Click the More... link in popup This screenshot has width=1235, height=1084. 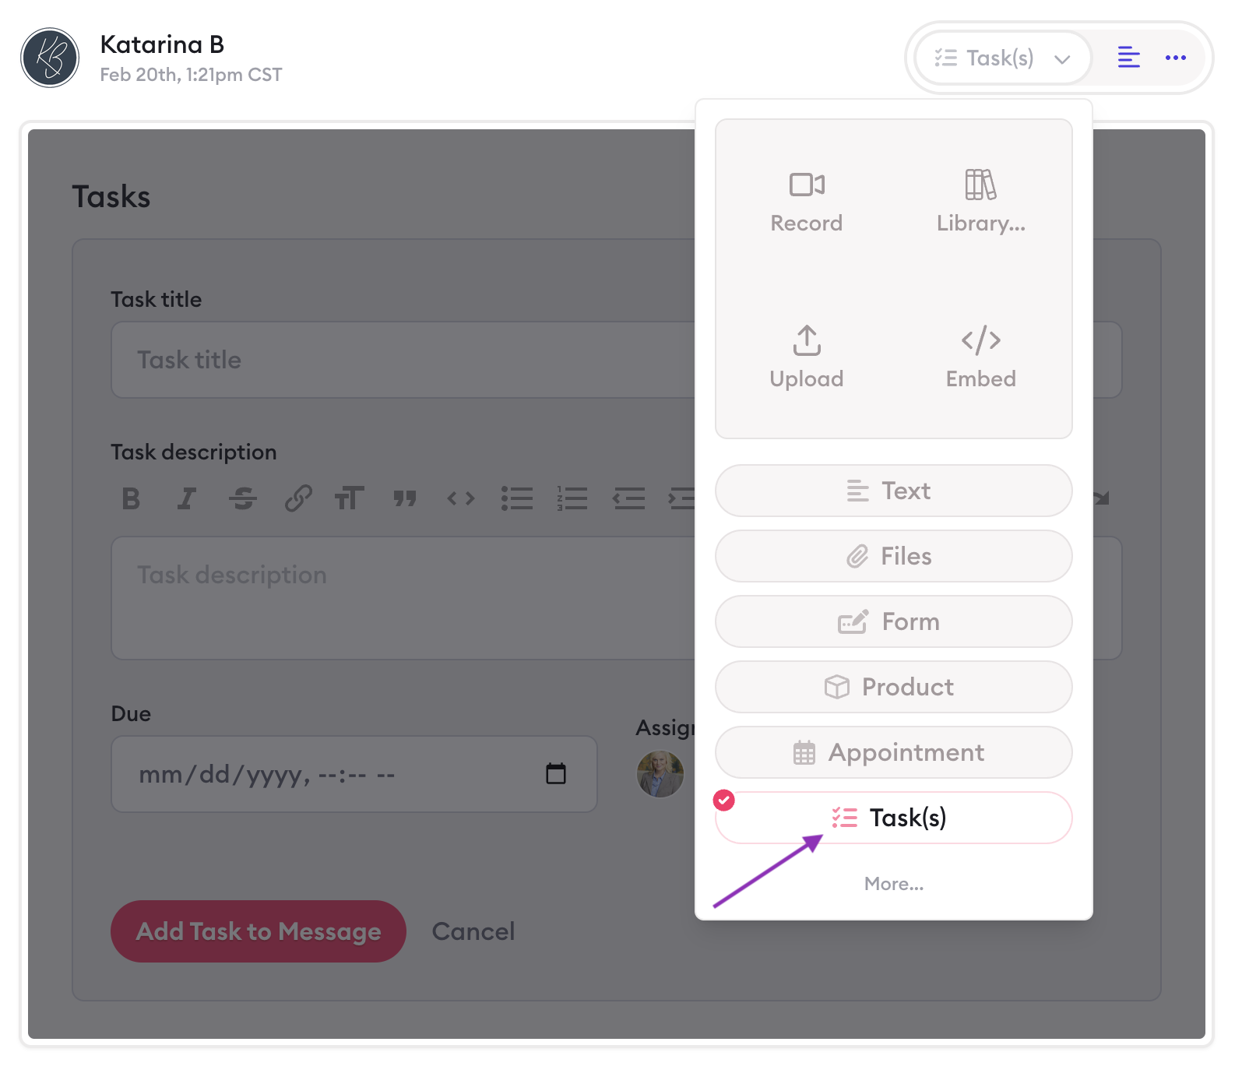pos(893,884)
